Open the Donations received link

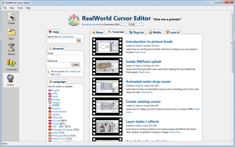91,24
